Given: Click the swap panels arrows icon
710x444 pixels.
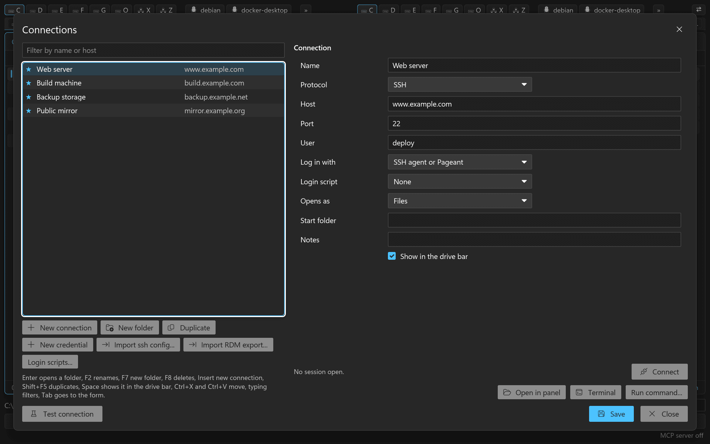Looking at the screenshot, I should coord(699,10).
